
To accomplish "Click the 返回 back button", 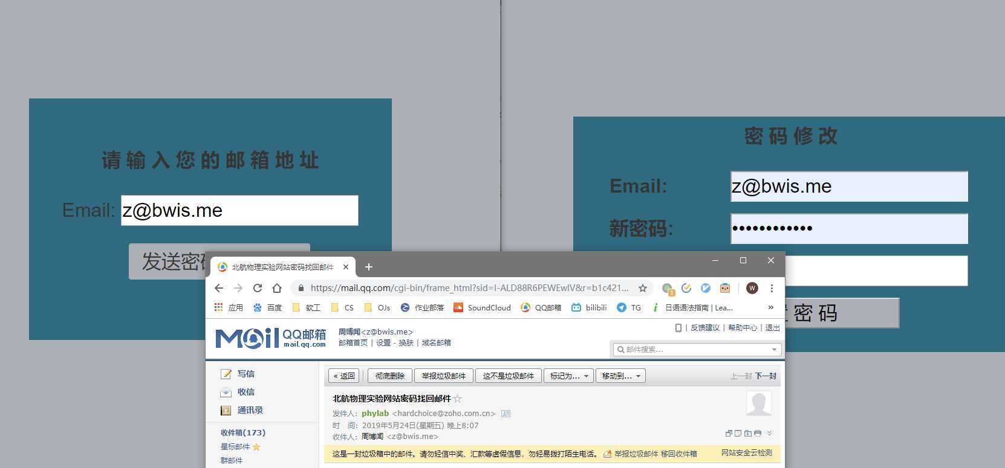I will 344,376.
